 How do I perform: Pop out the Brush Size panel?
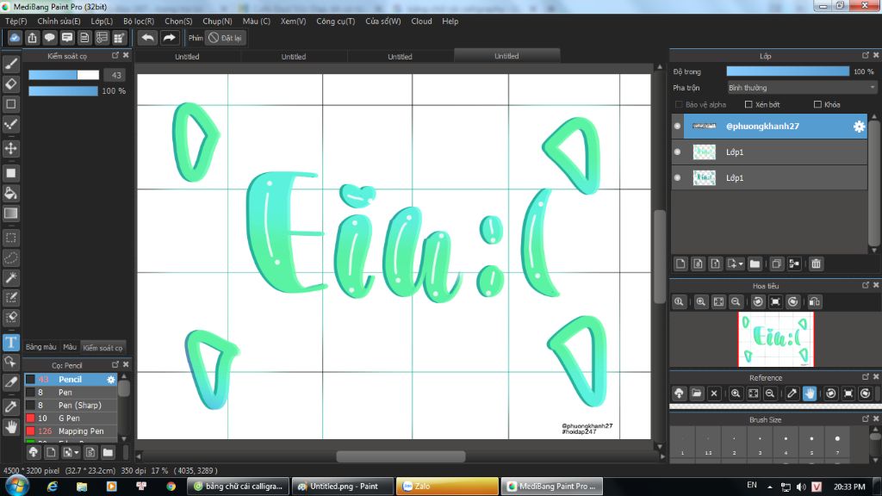coord(865,418)
